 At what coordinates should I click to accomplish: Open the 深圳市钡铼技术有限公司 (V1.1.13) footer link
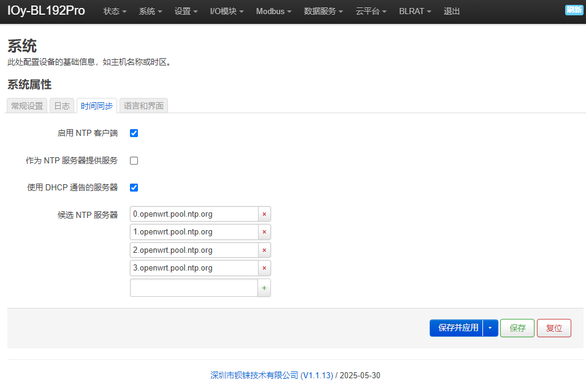click(x=272, y=375)
